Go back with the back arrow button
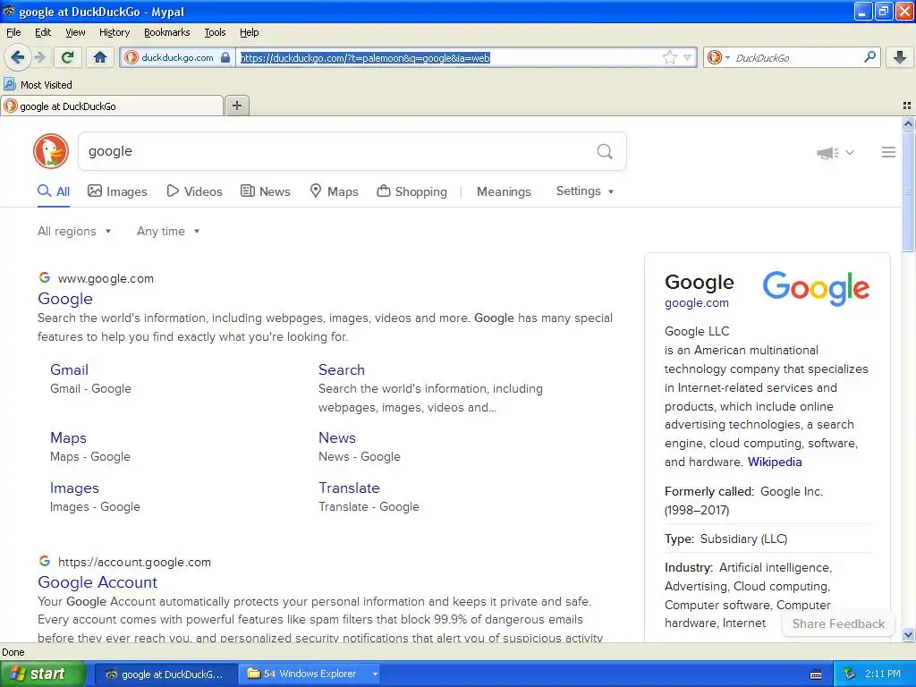The image size is (916, 687). pos(18,57)
